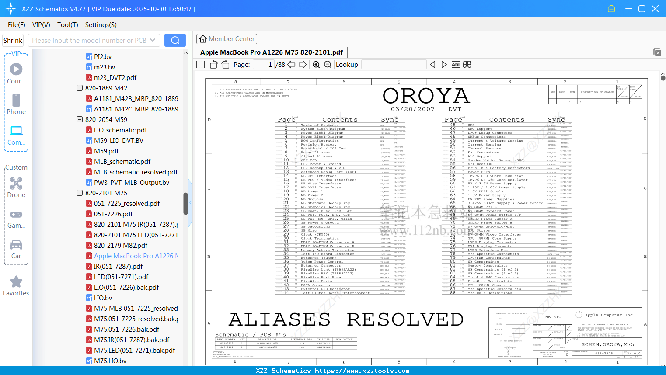This screenshot has height=375, width=666.
Task: Jump to next Lookup result
Action: [x=444, y=65]
